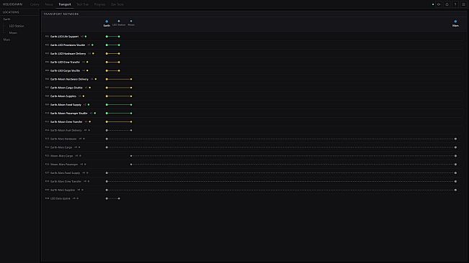Switch to the Tech Tree tab
Screen dimensions: 469x263
tap(83, 4)
